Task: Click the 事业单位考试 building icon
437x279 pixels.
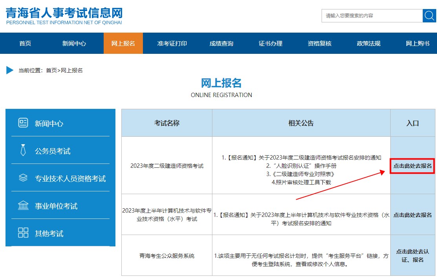Action: tap(24, 205)
